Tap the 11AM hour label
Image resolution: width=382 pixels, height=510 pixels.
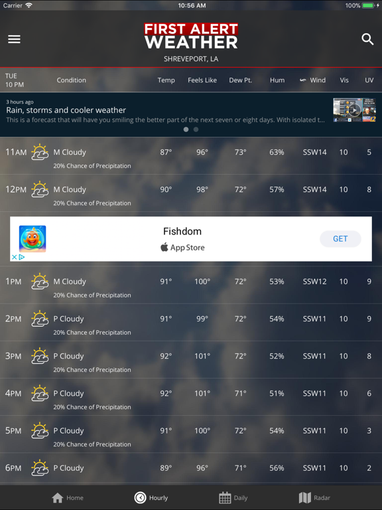(16, 152)
